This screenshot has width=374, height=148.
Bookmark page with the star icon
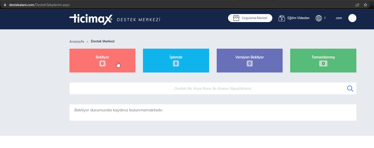(365, 5)
